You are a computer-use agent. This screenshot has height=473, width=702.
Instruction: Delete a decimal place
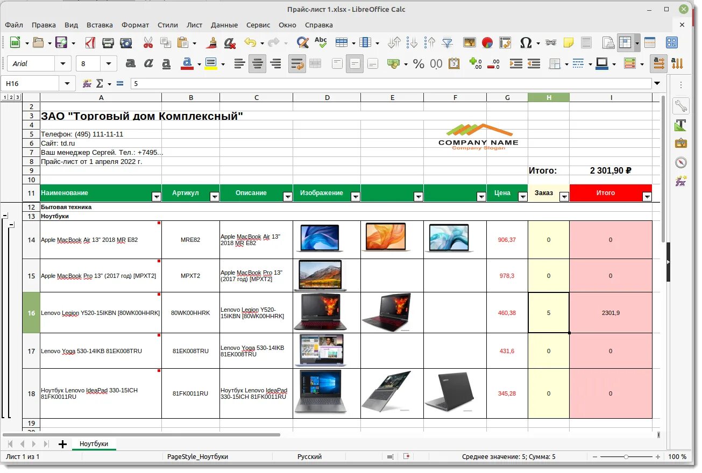pos(493,64)
